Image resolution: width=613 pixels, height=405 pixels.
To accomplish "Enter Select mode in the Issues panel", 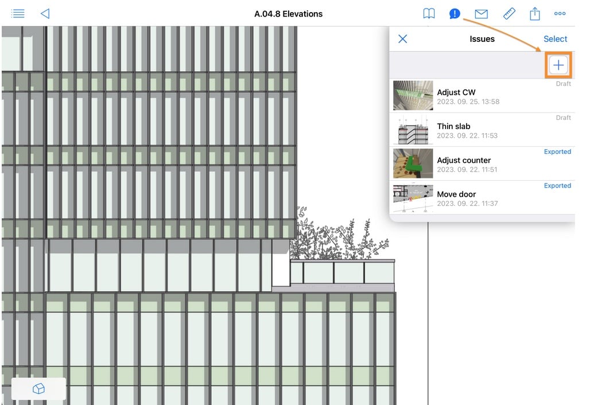I will (x=554, y=38).
